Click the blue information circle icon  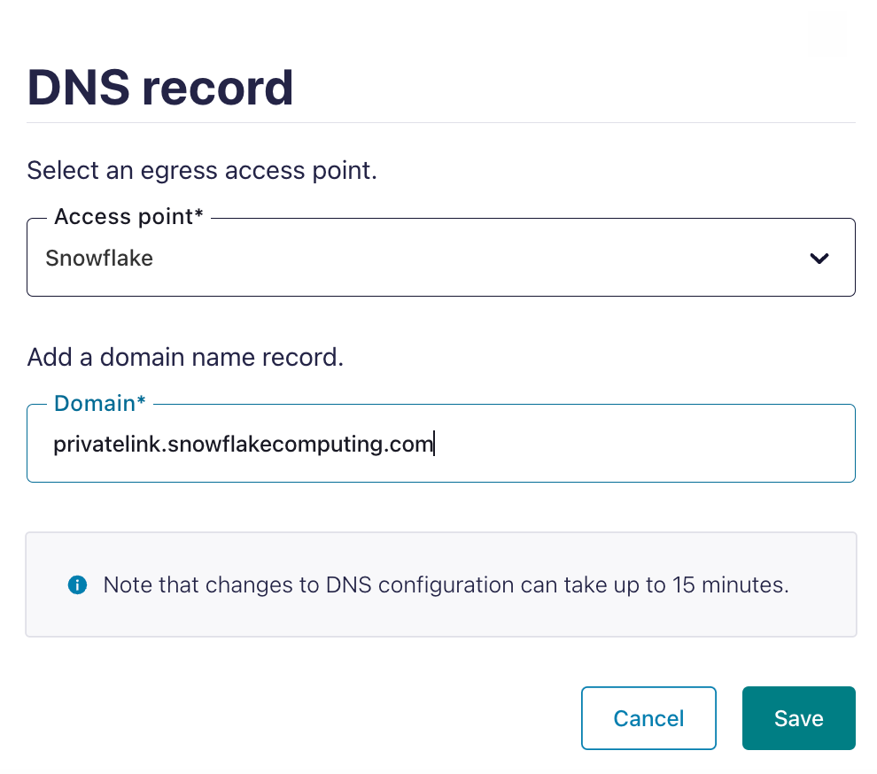(x=78, y=585)
